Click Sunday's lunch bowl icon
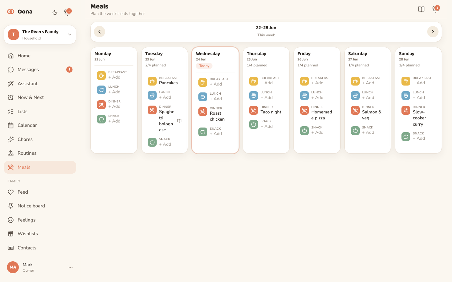Image resolution: width=452 pixels, height=282 pixels. pos(406,96)
